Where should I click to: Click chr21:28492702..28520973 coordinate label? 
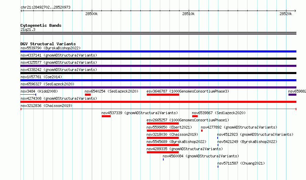coord(45,8)
